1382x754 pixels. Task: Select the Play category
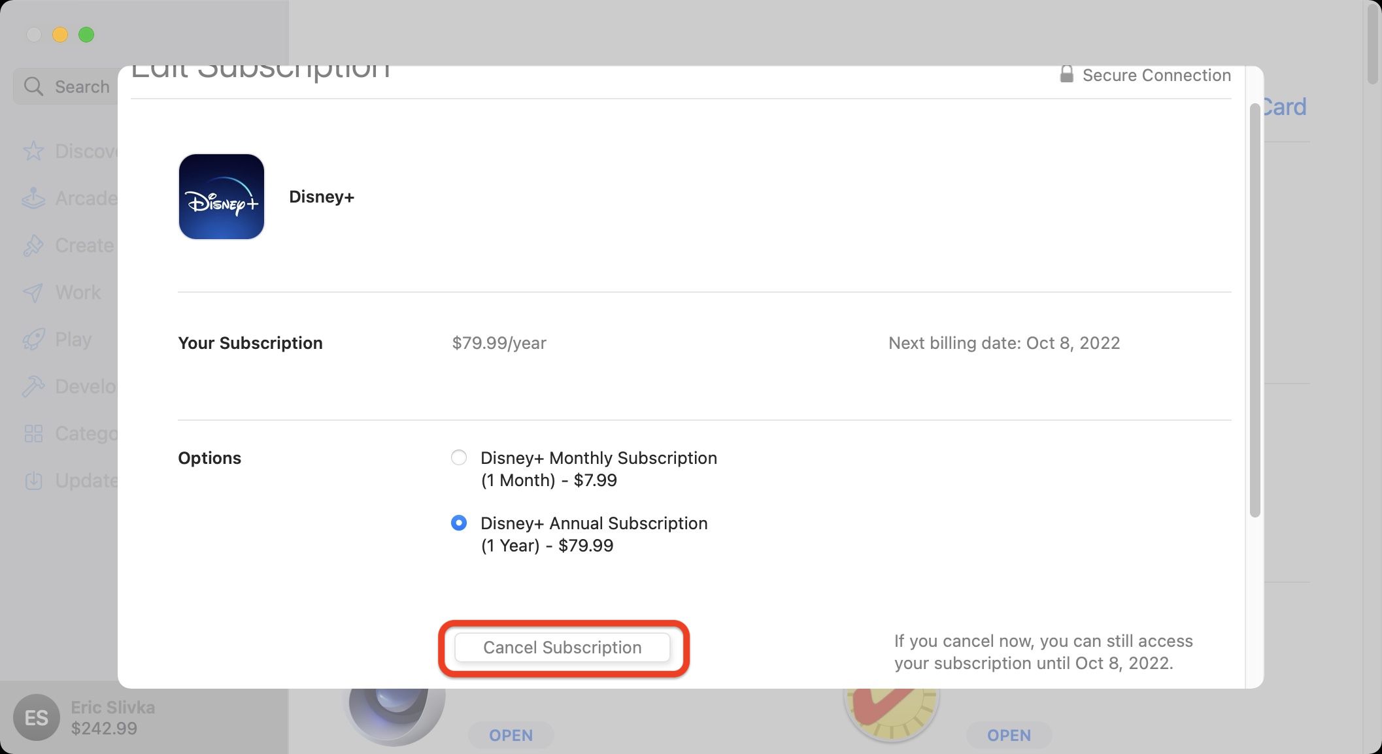72,339
